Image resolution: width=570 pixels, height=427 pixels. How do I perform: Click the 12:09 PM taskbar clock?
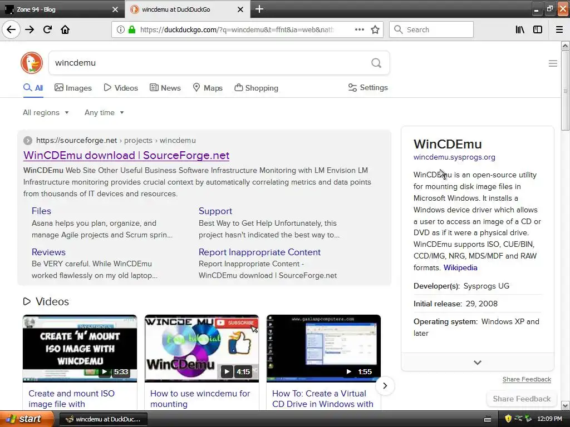click(549, 419)
